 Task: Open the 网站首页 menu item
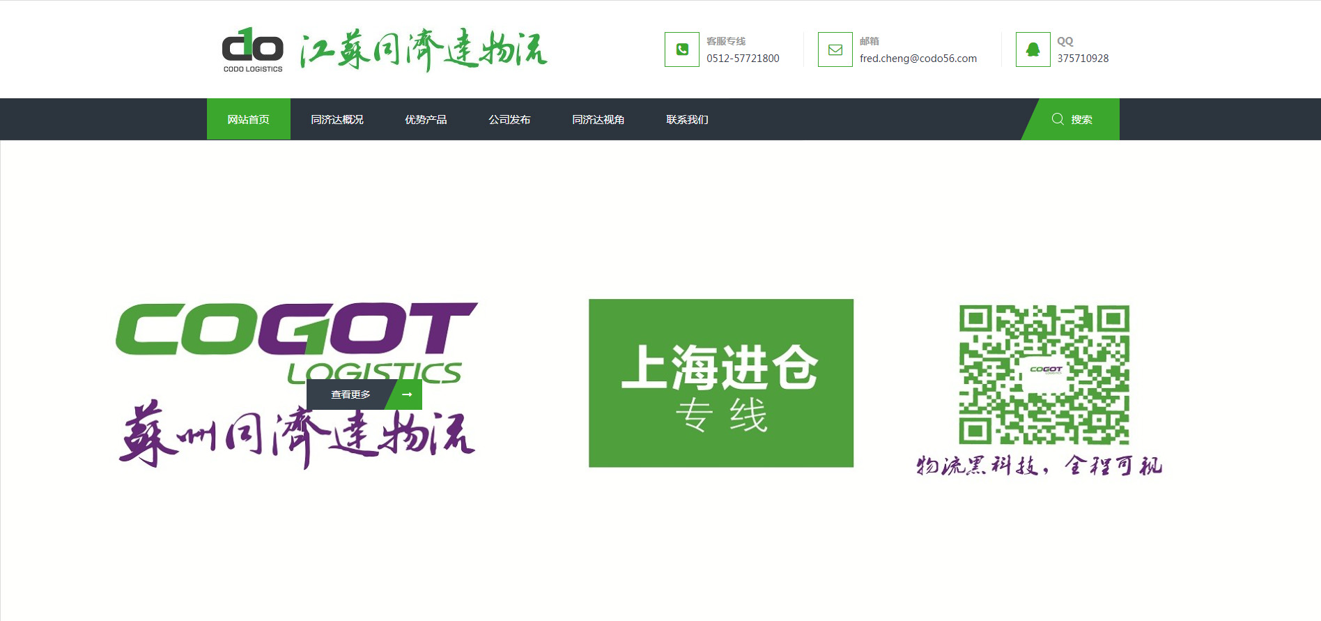click(249, 119)
